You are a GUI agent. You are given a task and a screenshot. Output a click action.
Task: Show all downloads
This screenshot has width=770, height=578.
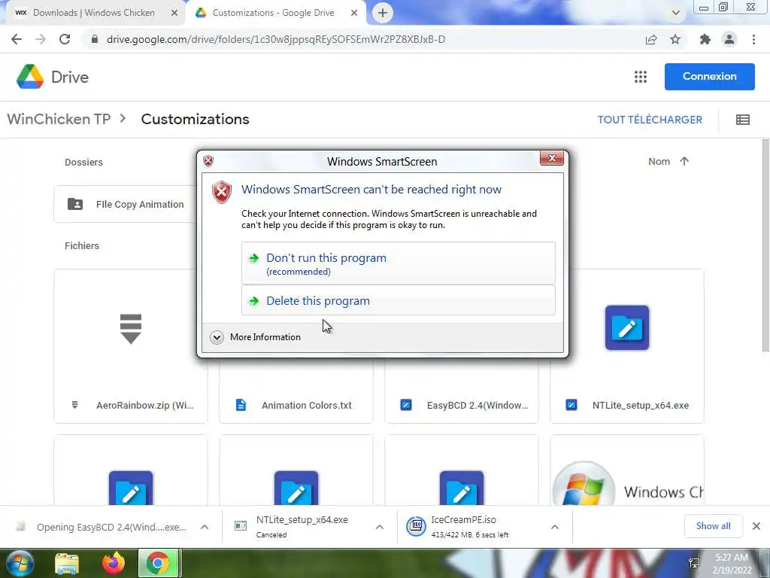713,526
